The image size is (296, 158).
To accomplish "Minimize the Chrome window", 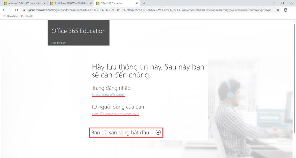I will pyautogui.click(x=274, y=3).
